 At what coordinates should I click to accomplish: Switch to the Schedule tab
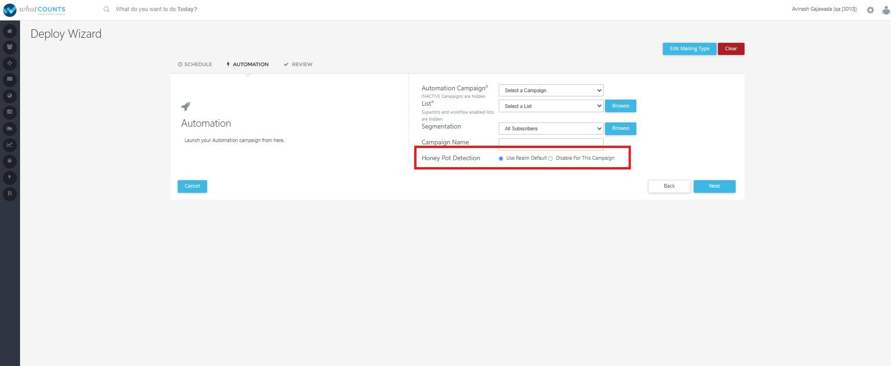195,64
